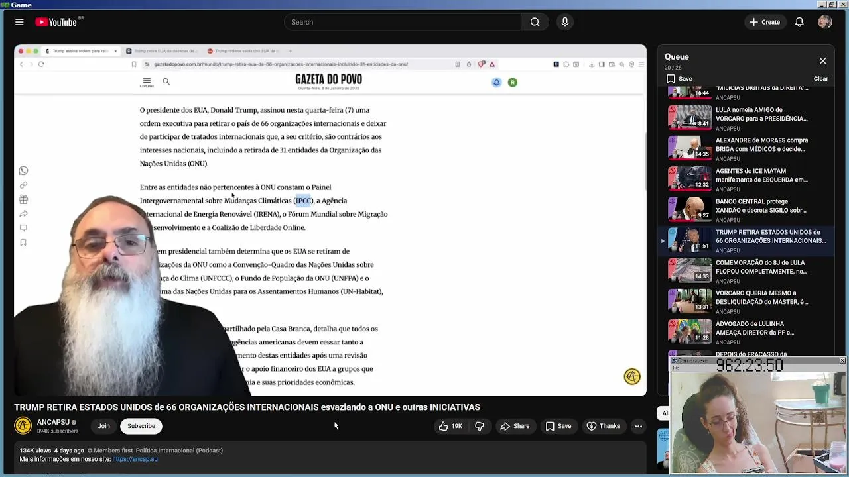
Task: Open the Create menu
Action: coord(765,22)
